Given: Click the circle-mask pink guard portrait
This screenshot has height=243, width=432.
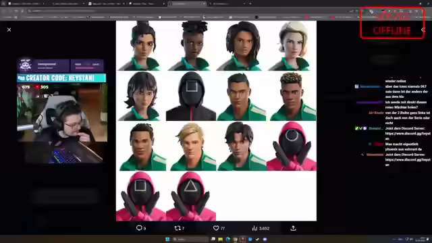Looking at the screenshot, I should [292, 146].
